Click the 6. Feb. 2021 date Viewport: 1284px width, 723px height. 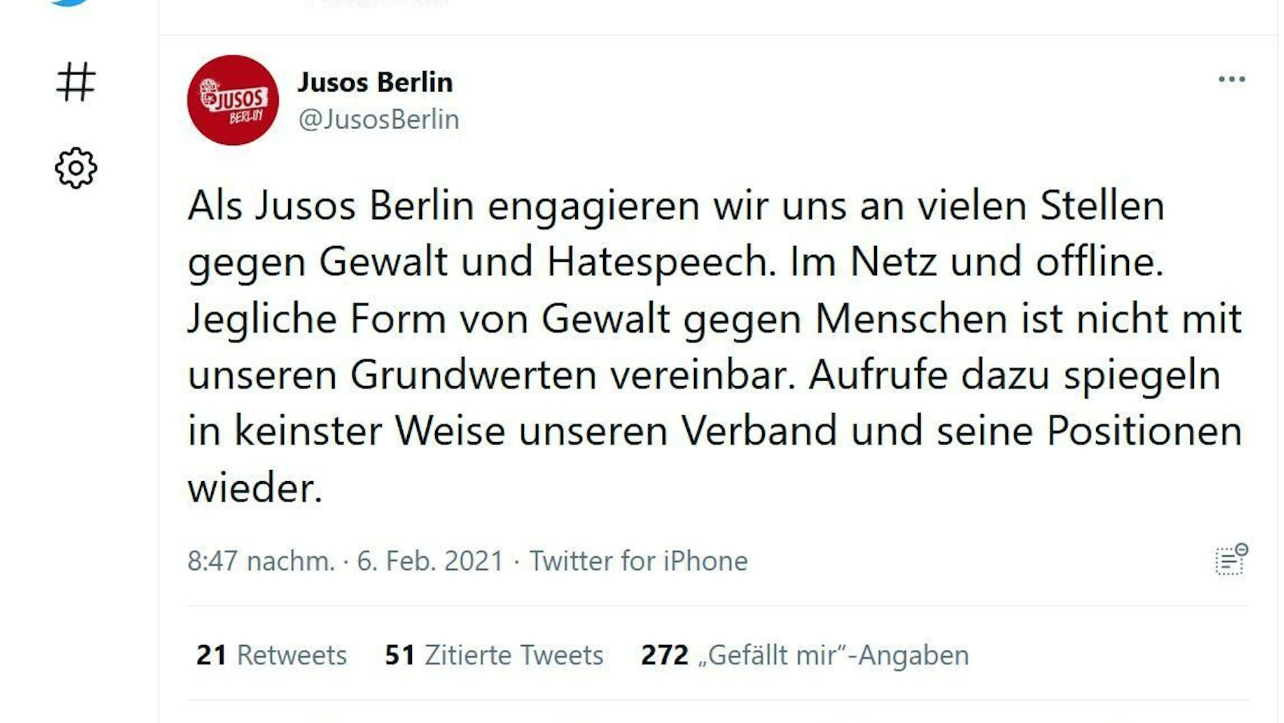[430, 561]
